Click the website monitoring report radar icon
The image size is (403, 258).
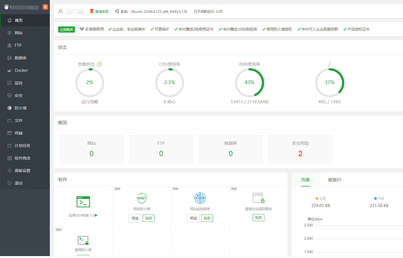200,198
